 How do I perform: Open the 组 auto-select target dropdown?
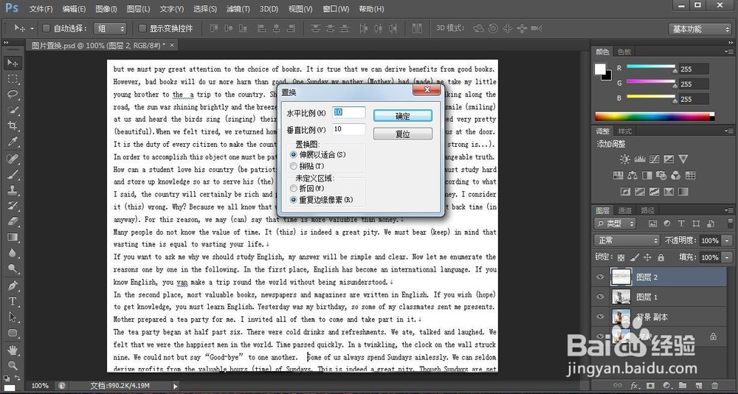coord(110,28)
